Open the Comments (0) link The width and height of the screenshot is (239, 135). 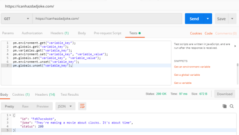tap(226, 33)
